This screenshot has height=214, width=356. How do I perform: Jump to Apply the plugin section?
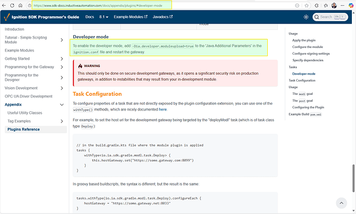pyautogui.click(x=304, y=40)
